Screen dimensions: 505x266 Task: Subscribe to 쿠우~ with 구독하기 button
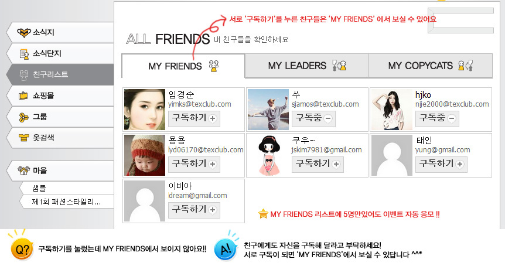point(318,164)
